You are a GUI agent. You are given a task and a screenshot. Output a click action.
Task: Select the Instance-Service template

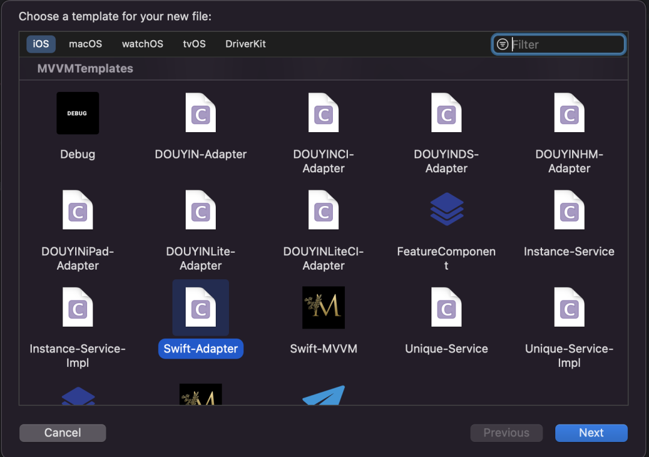tap(569, 210)
